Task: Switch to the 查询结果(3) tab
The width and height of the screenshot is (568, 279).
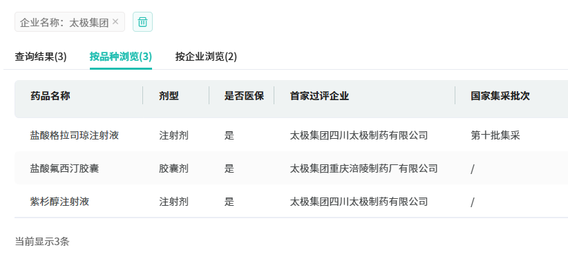Action: 41,57
